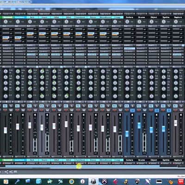Enable input monitoring on Ignite channel
The height and width of the screenshot is (185, 185).
point(163,106)
